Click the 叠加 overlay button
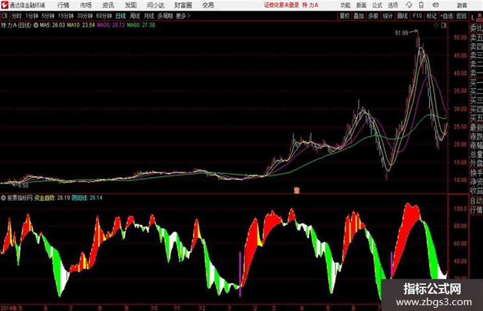This screenshot has height=311, width=483. coord(359,16)
